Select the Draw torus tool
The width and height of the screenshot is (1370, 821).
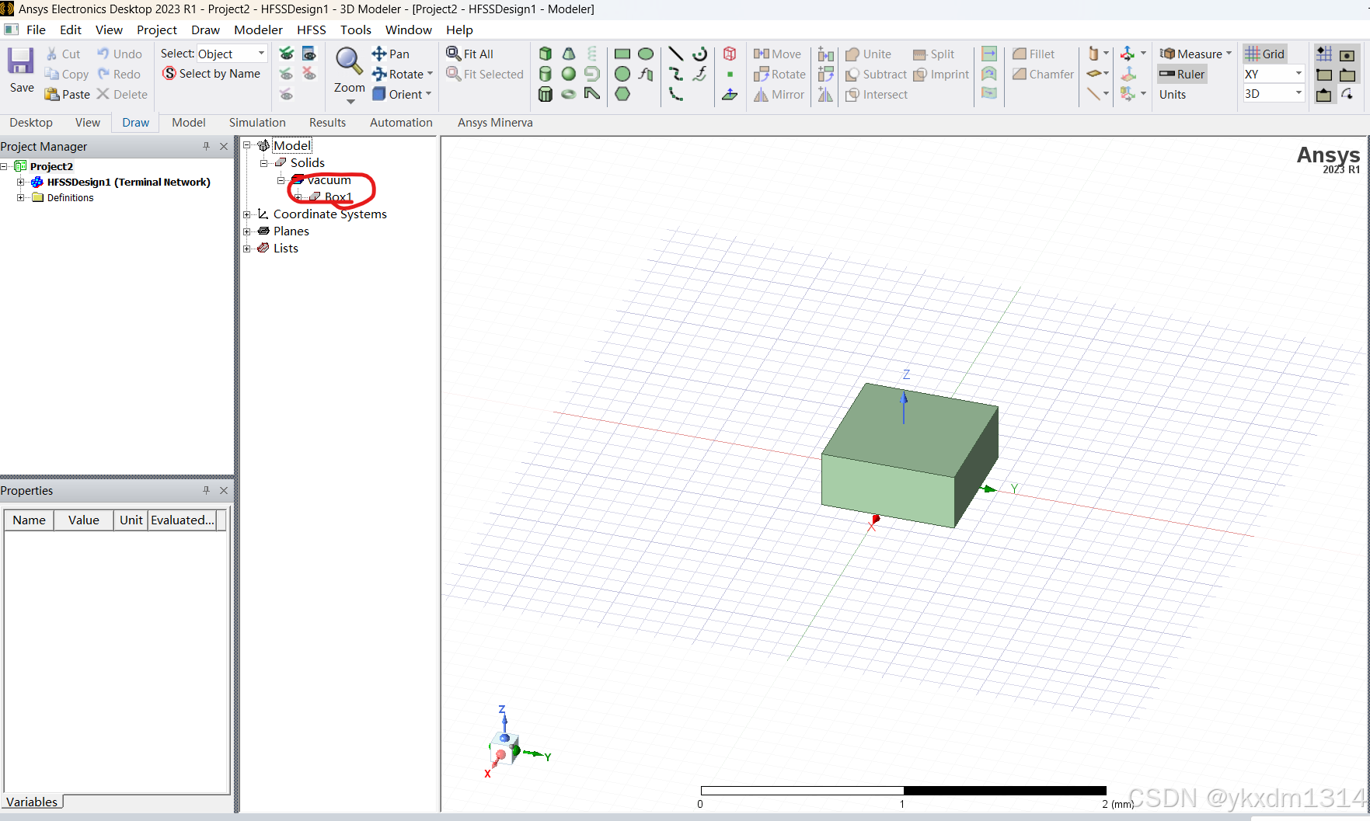point(569,94)
